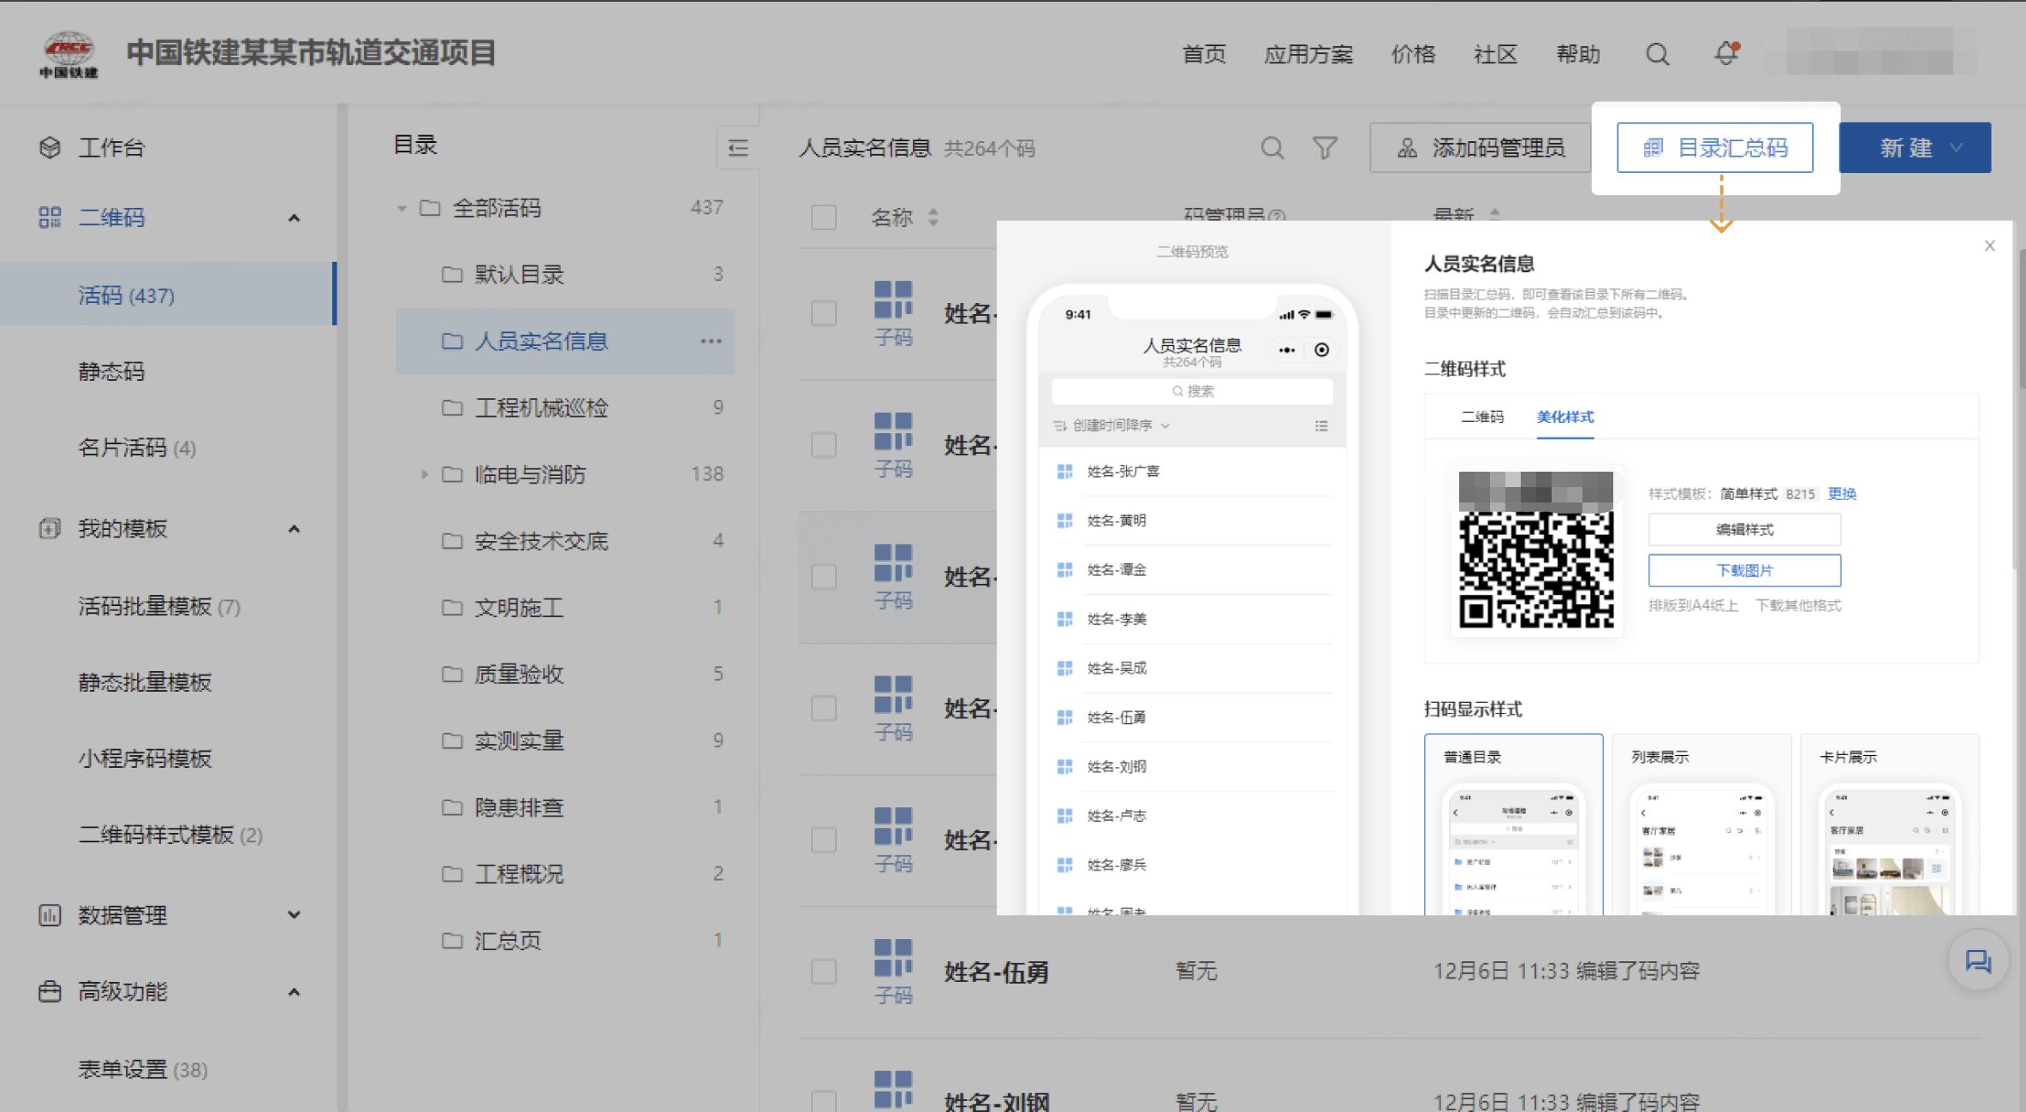Open the notifications bell
2026x1112 pixels.
[1725, 54]
